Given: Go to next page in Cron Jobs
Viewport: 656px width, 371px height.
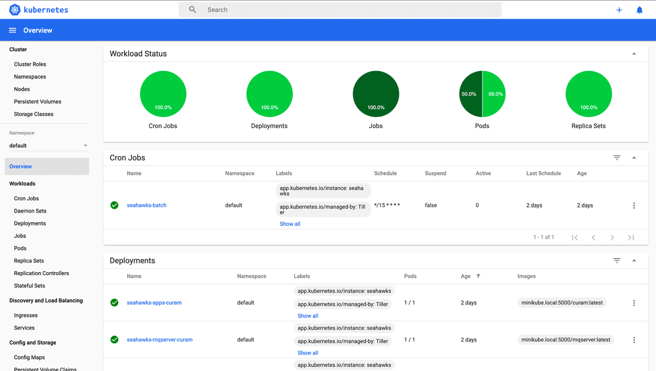Looking at the screenshot, I should point(612,237).
